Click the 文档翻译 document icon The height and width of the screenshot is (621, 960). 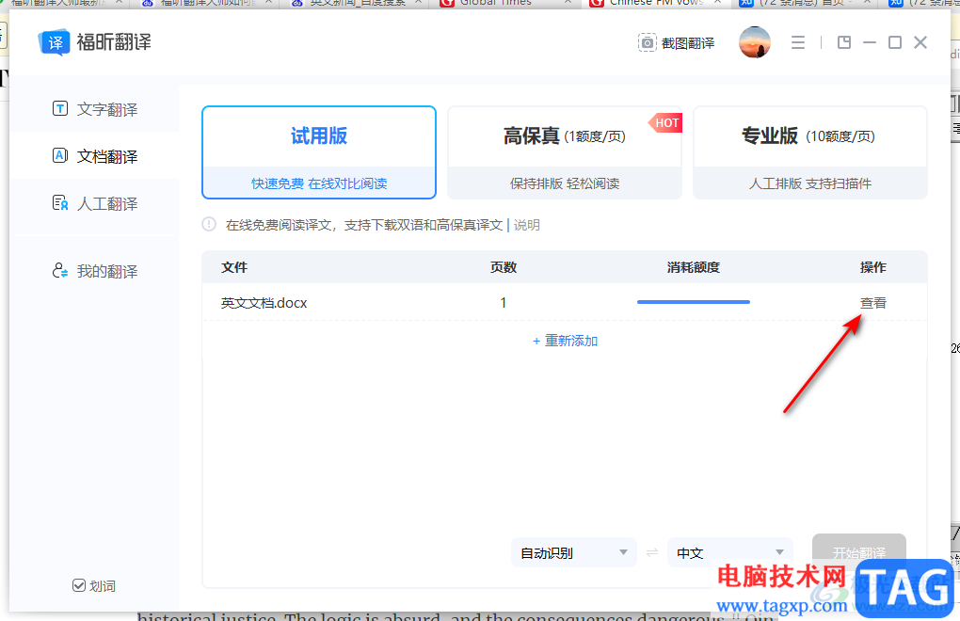(60, 155)
